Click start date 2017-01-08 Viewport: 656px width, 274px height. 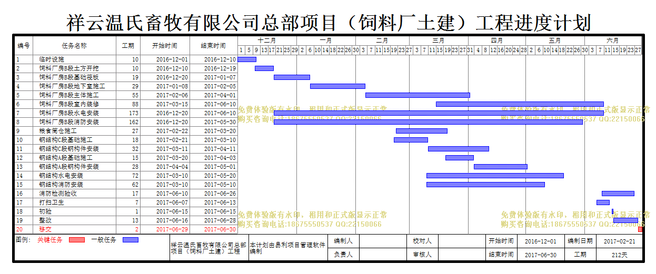point(172,87)
